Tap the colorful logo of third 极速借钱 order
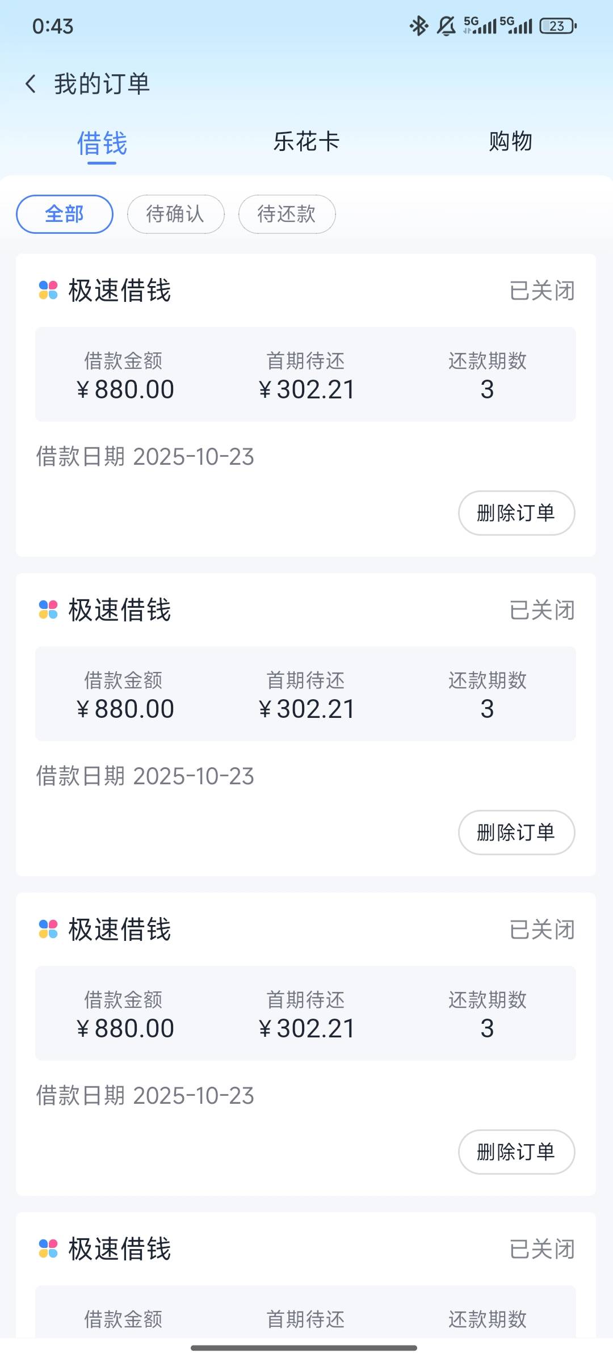The height and width of the screenshot is (1362, 613). (x=48, y=929)
